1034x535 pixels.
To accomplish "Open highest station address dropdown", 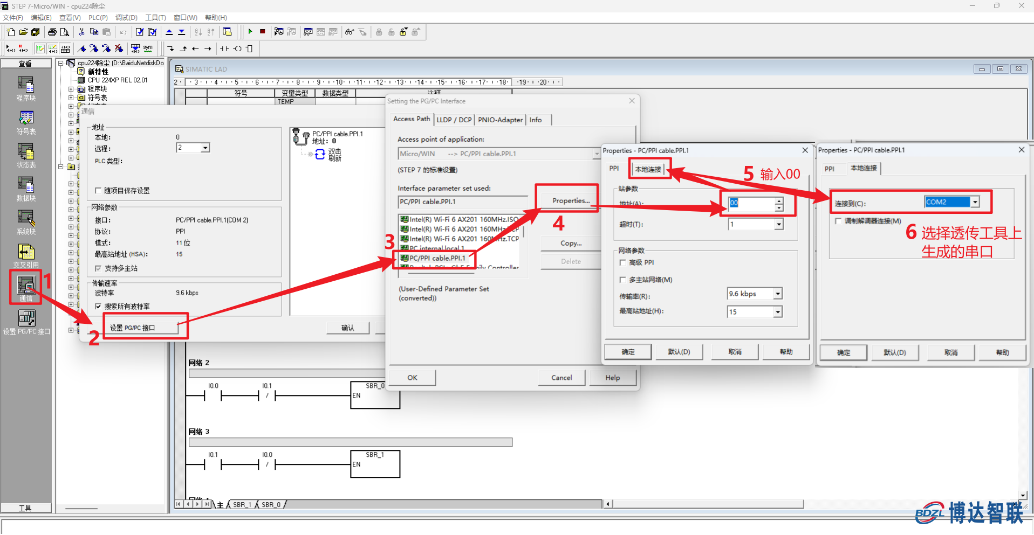I will (x=778, y=312).
